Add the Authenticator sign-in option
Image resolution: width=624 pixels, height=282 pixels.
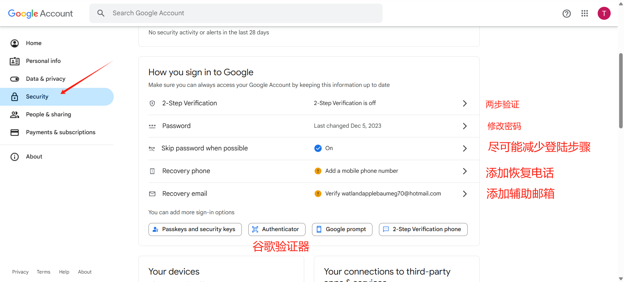pos(277,229)
